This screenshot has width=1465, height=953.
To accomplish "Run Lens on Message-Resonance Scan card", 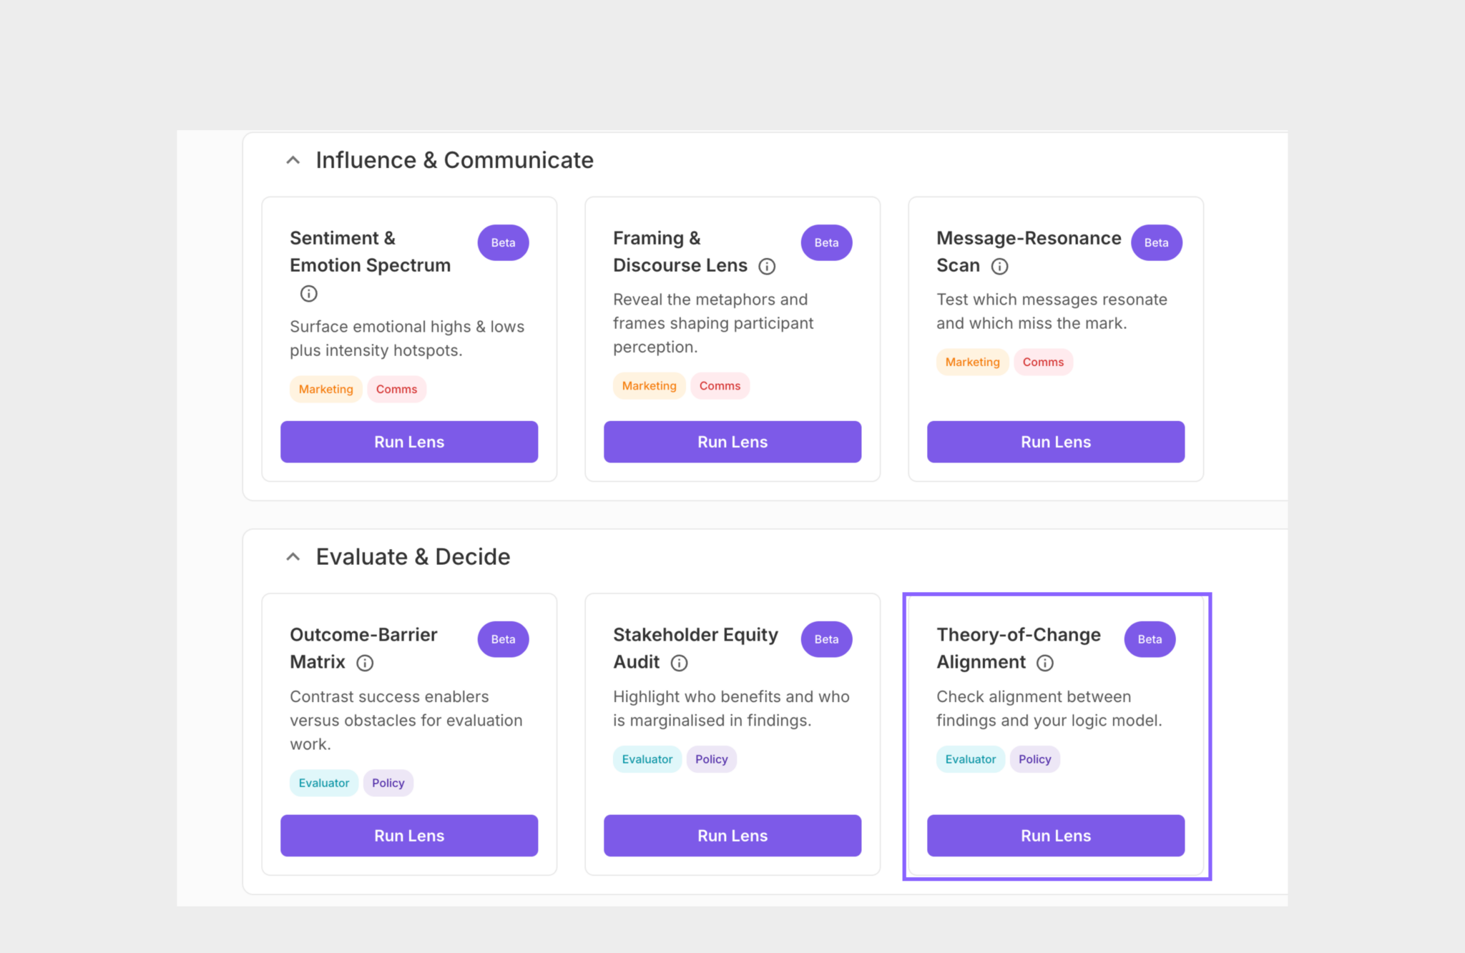I will (1056, 442).
